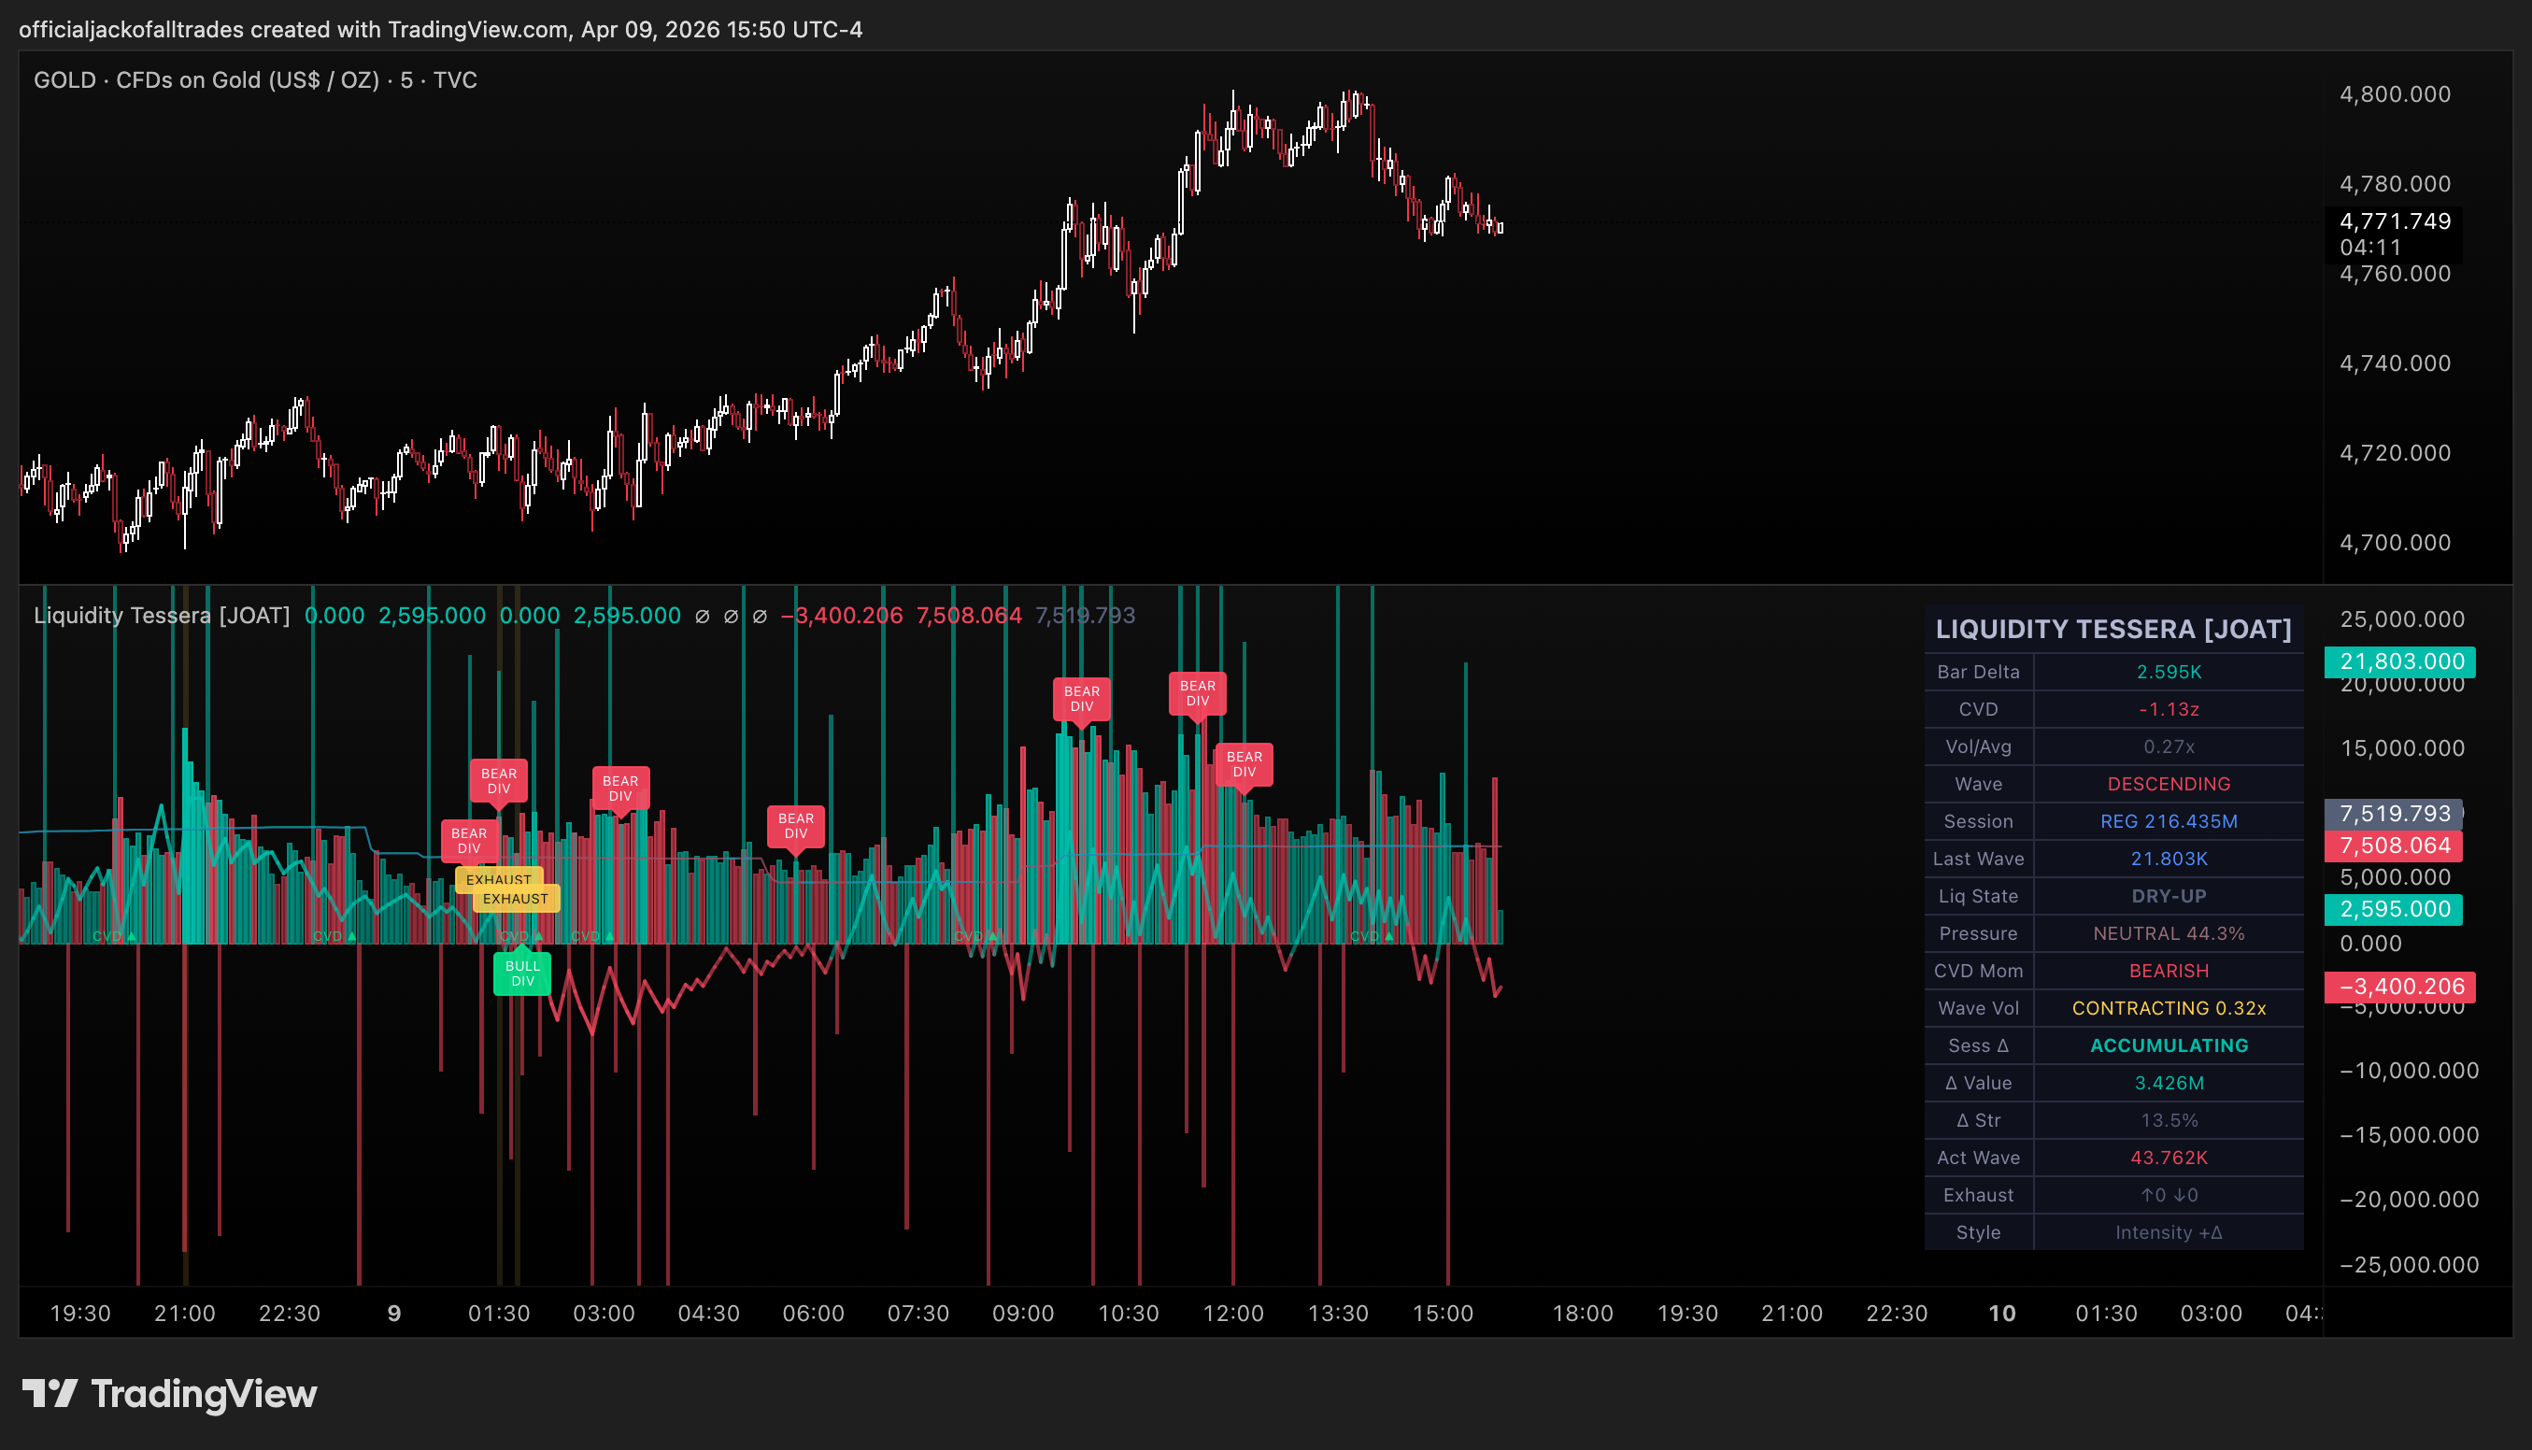Click the 07:30 time axis label
The image size is (2532, 1450).
918,1314
